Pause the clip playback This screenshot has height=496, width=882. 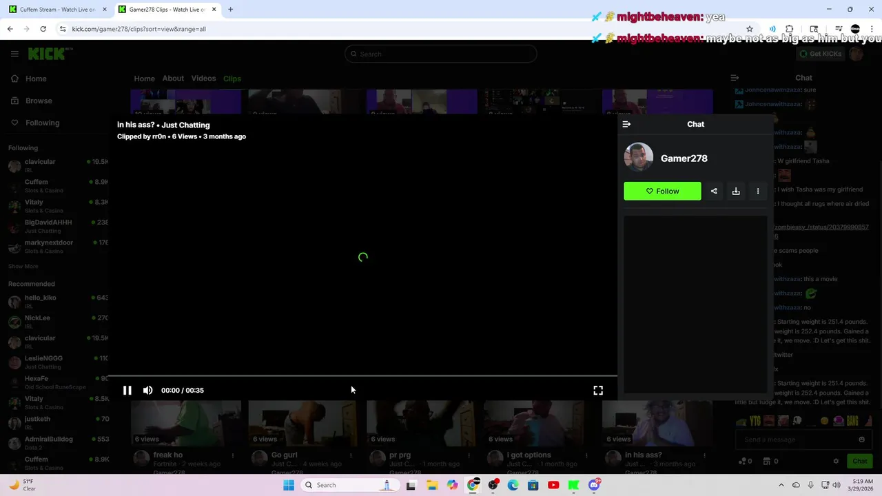pos(127,390)
